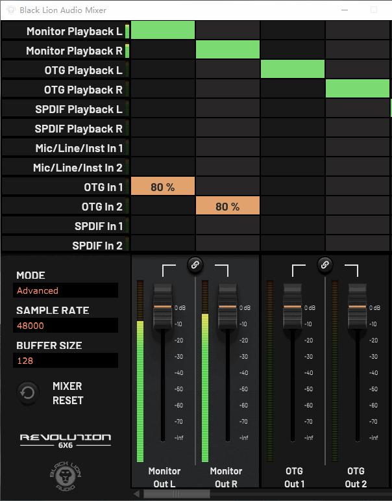Disable OTG Playback R routing to fourth output
The height and width of the screenshot is (501, 392).
358,89
